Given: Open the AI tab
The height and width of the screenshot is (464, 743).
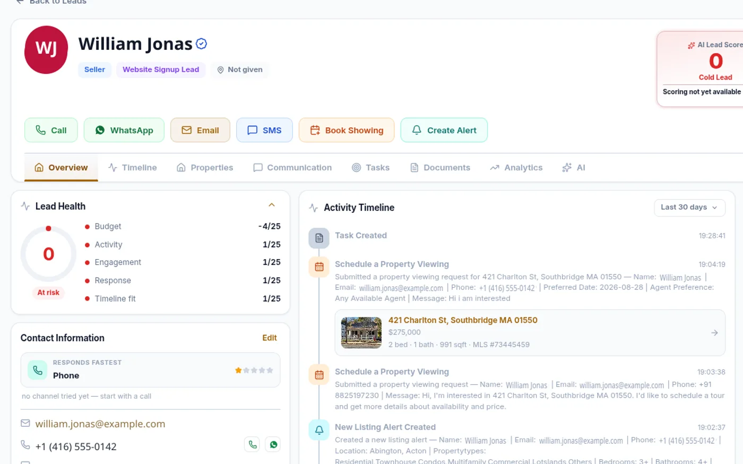Looking at the screenshot, I should [574, 168].
